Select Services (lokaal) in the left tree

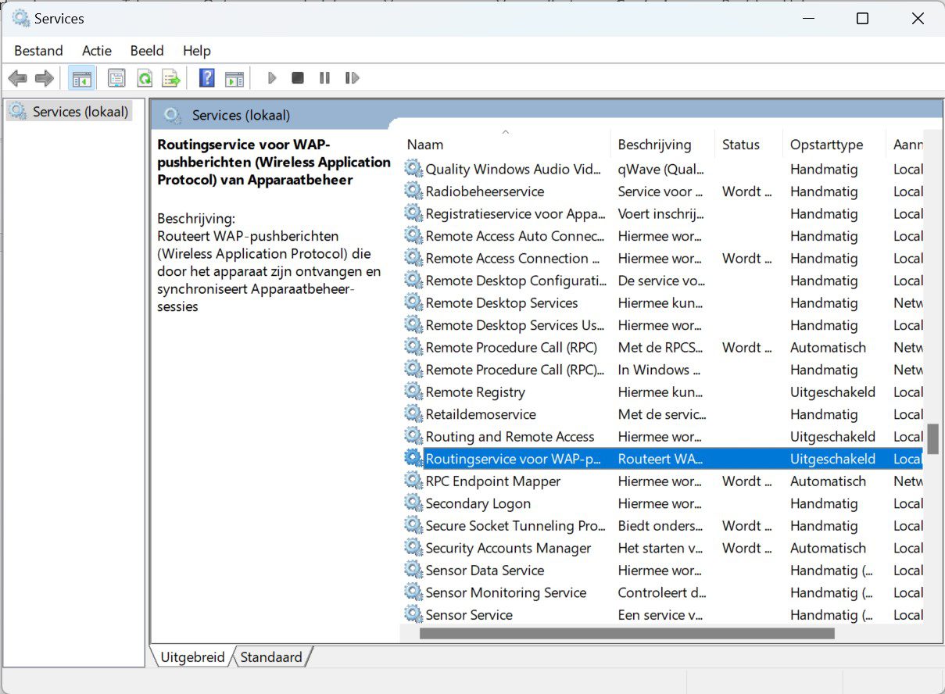click(80, 112)
